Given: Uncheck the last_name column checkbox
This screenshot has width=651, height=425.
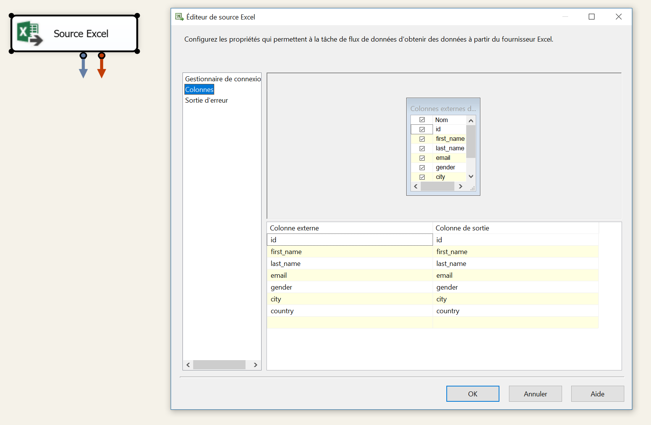Looking at the screenshot, I should tap(422, 148).
